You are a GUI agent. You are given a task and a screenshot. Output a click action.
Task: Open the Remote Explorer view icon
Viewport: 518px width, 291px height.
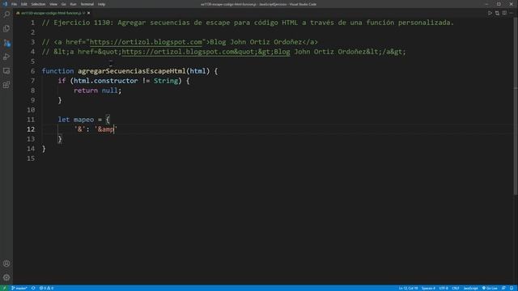pyautogui.click(x=6, y=71)
